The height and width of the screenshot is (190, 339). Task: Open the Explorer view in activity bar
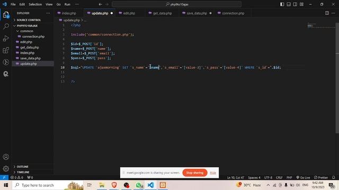pos(6,15)
